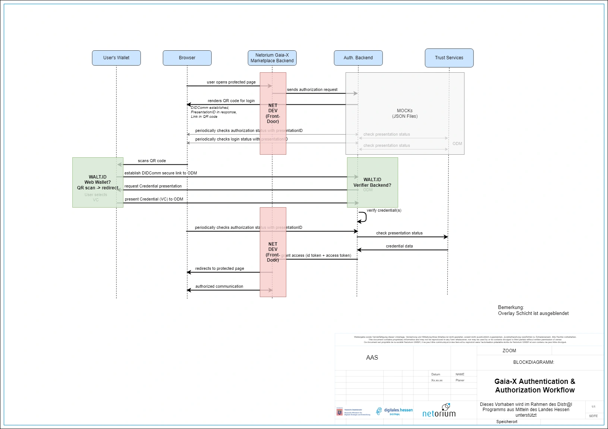The height and width of the screenshot is (429, 608).
Task: Select the 'credential data' arrow label
Action: (x=399, y=246)
